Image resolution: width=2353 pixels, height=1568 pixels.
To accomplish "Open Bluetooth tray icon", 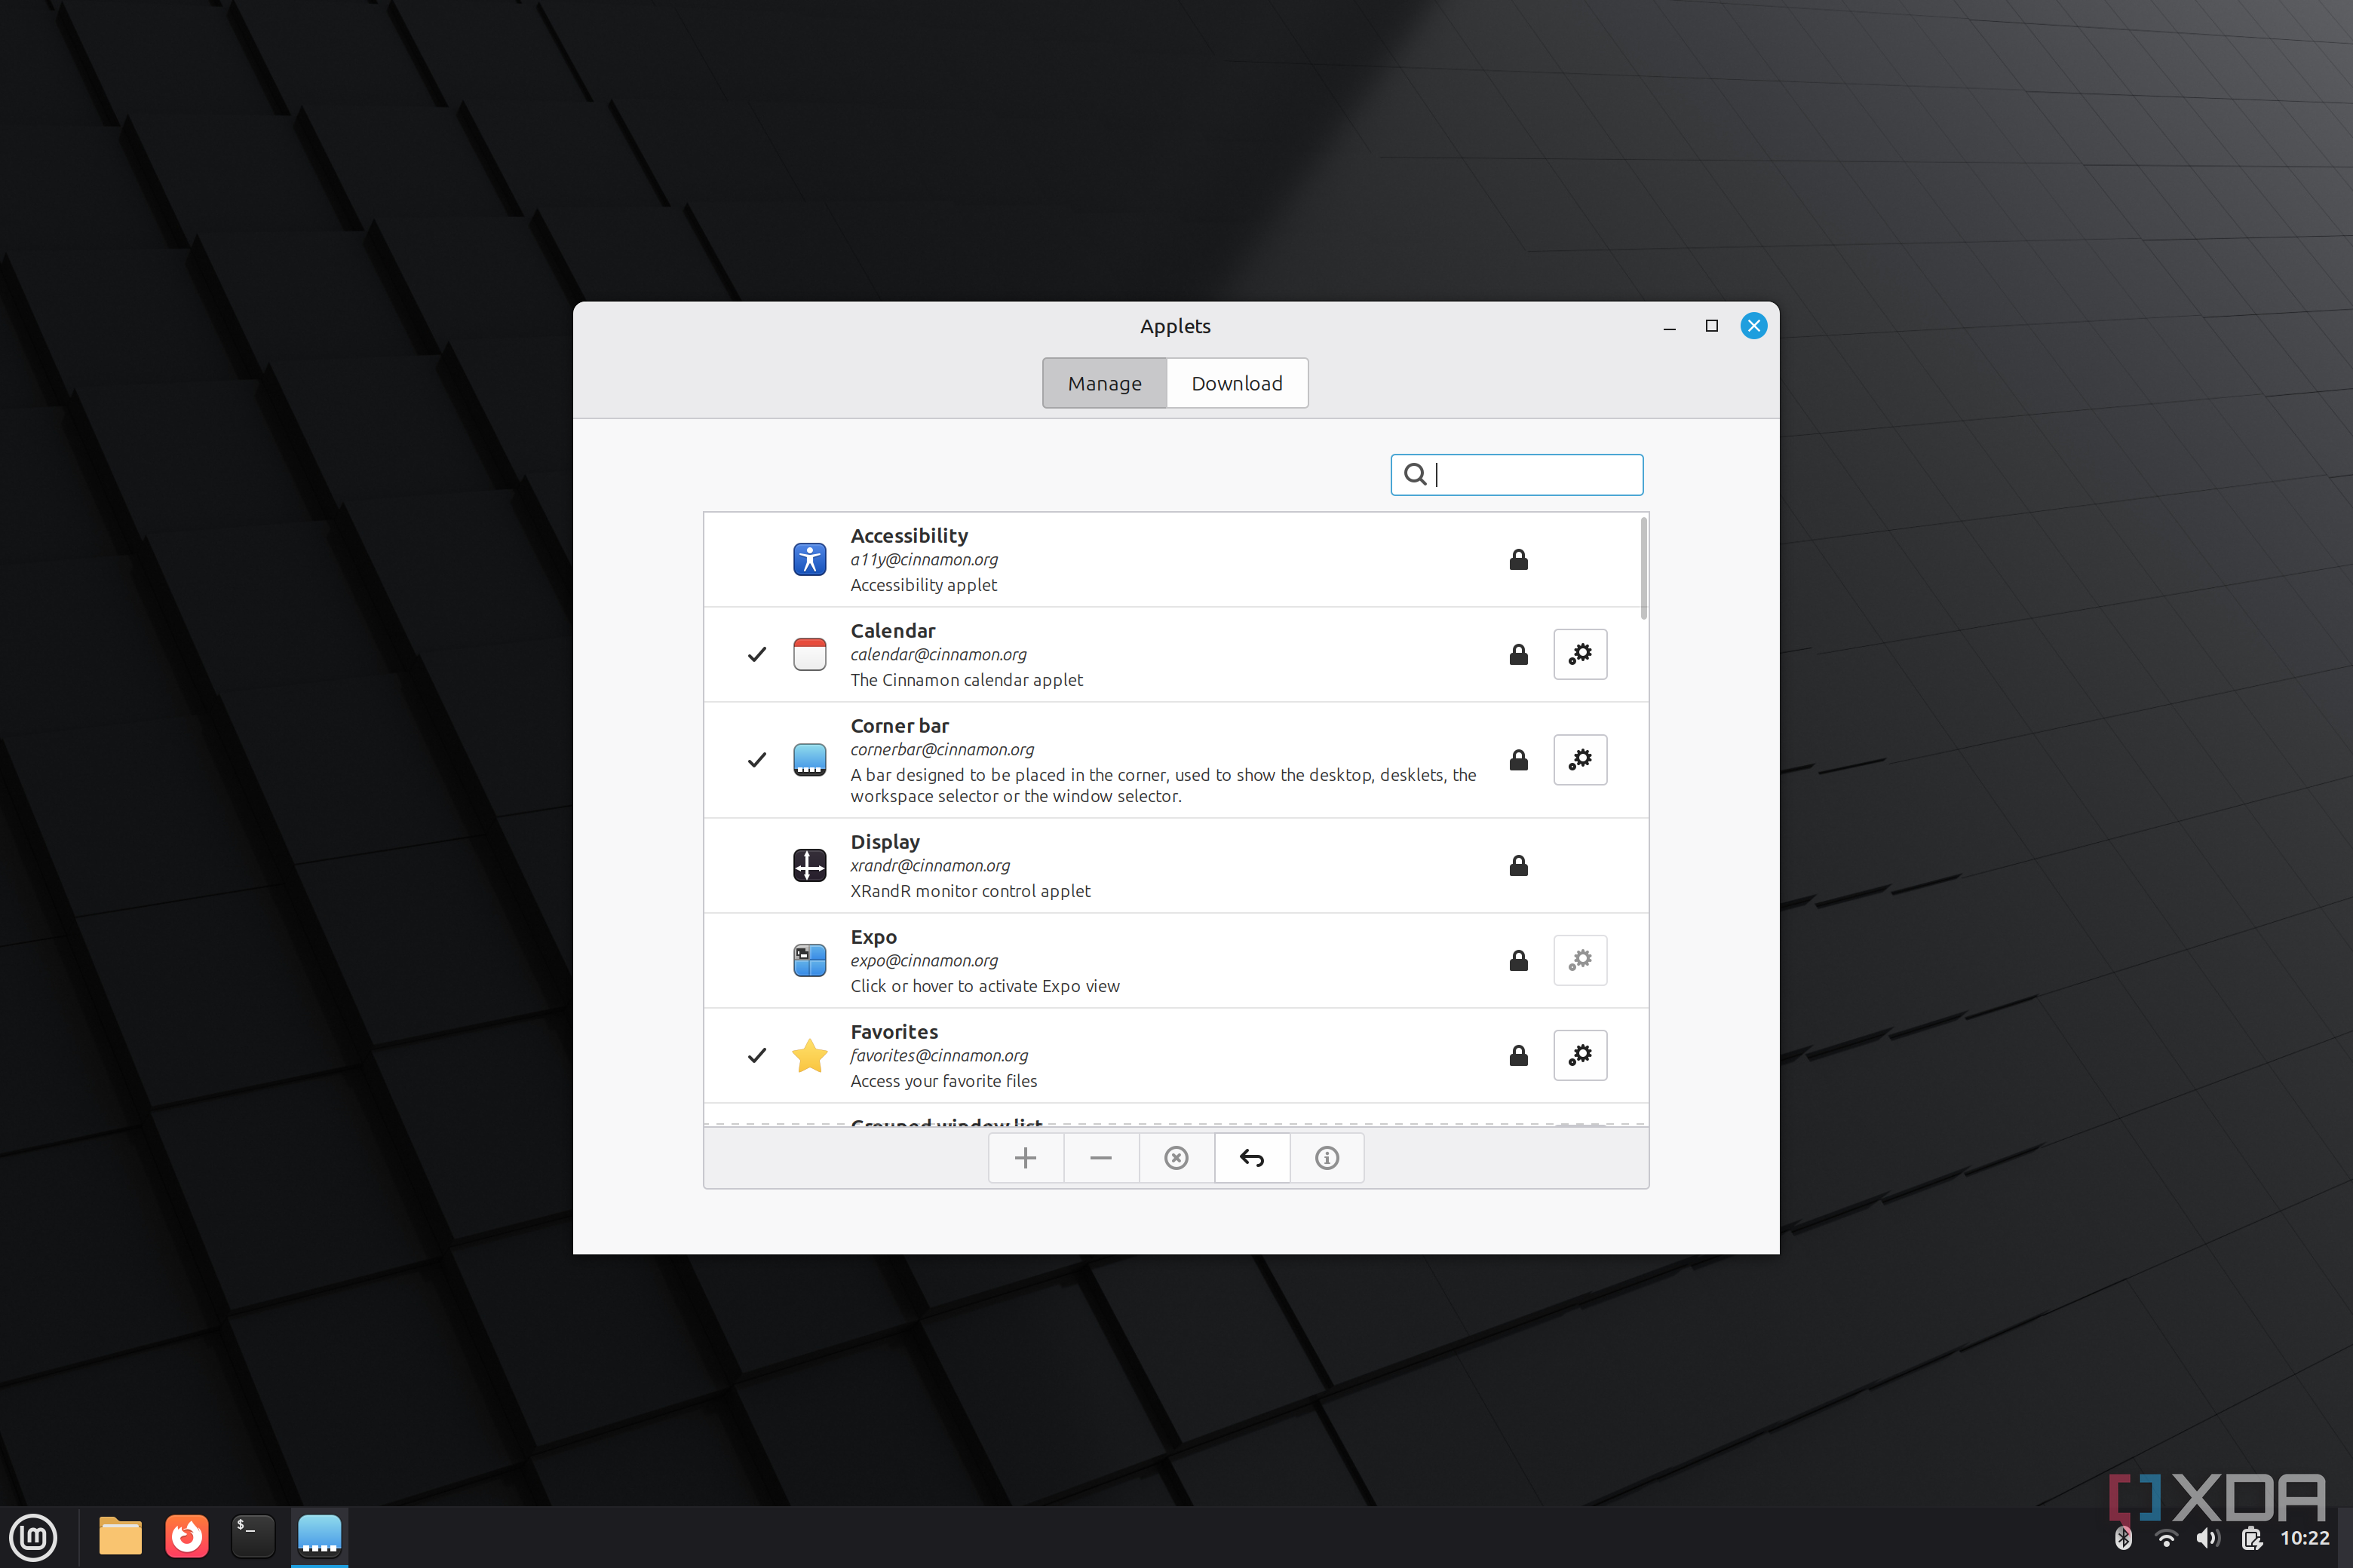I will click(x=2123, y=1538).
